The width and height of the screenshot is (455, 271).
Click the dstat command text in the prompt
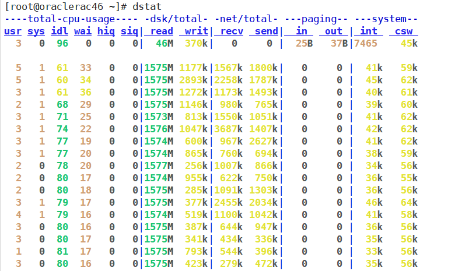147,6
